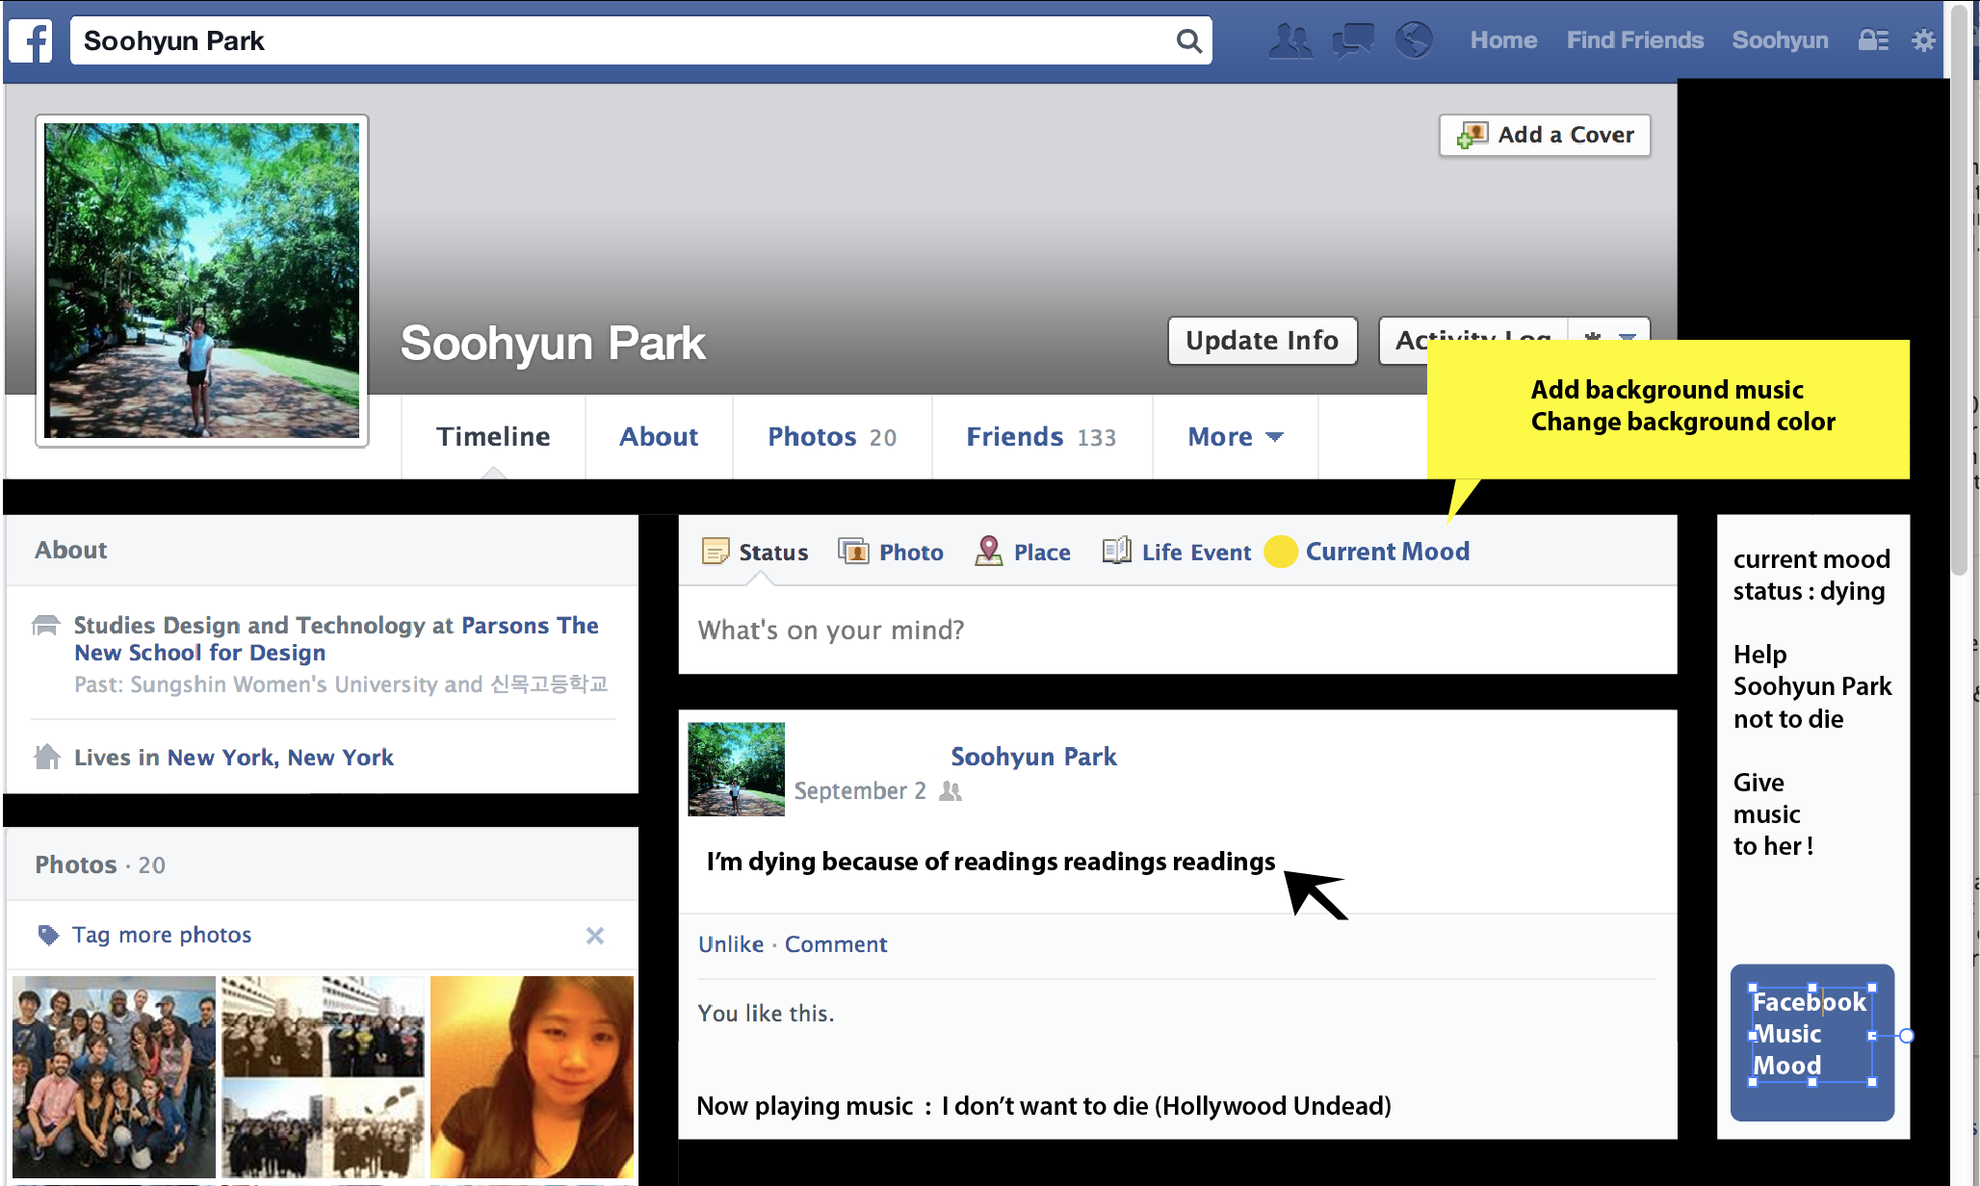The height and width of the screenshot is (1186, 1980).
Task: Click the Photo composer icon
Action: 853,552
